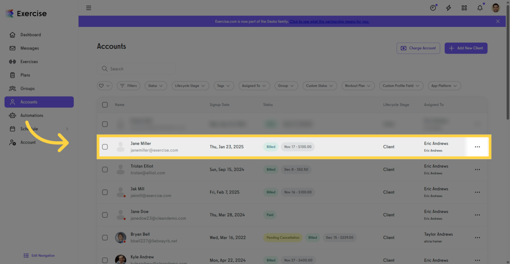Open the favorites heart dropdown
The width and height of the screenshot is (510, 264).
tap(105, 85)
